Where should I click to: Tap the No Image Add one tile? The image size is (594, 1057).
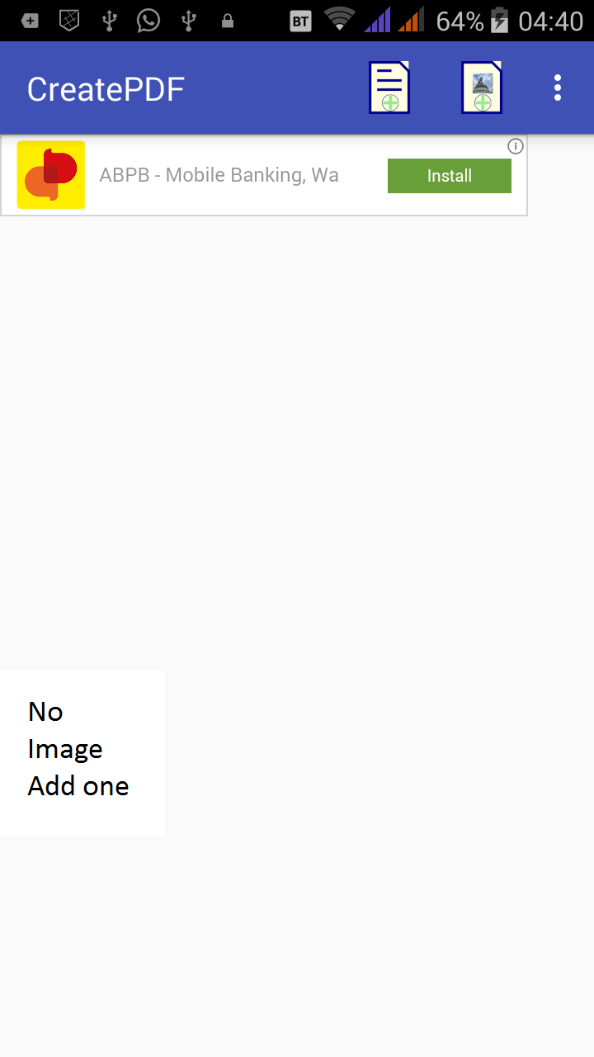tap(82, 753)
